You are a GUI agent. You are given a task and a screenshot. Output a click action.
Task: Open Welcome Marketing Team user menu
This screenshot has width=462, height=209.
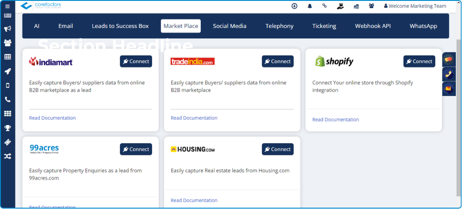(415, 6)
